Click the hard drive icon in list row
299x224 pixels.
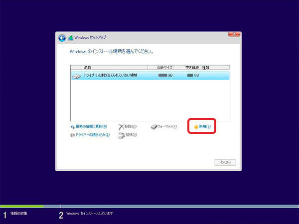coord(76,76)
